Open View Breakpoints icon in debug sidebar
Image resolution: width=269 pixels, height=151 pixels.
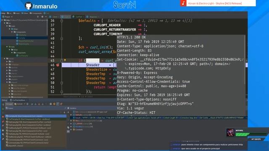point(3,121)
